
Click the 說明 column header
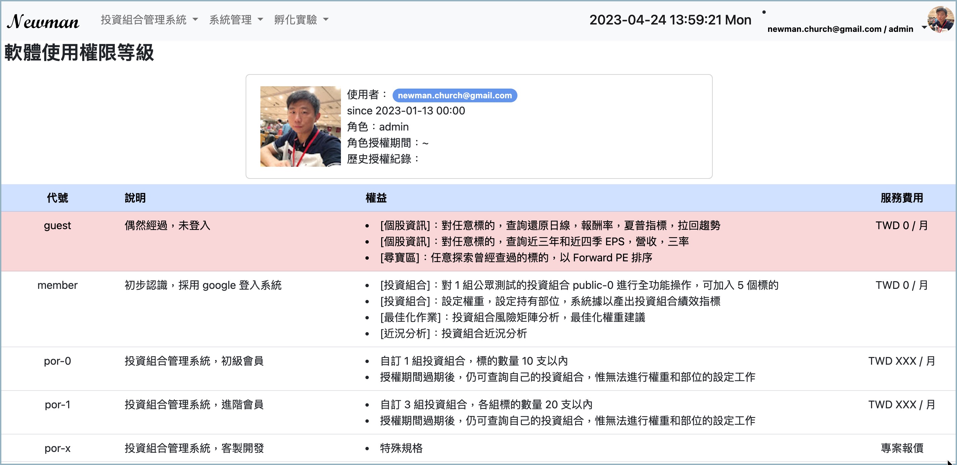[x=135, y=198]
